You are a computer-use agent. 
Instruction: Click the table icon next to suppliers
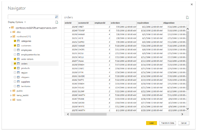(x=19, y=82)
